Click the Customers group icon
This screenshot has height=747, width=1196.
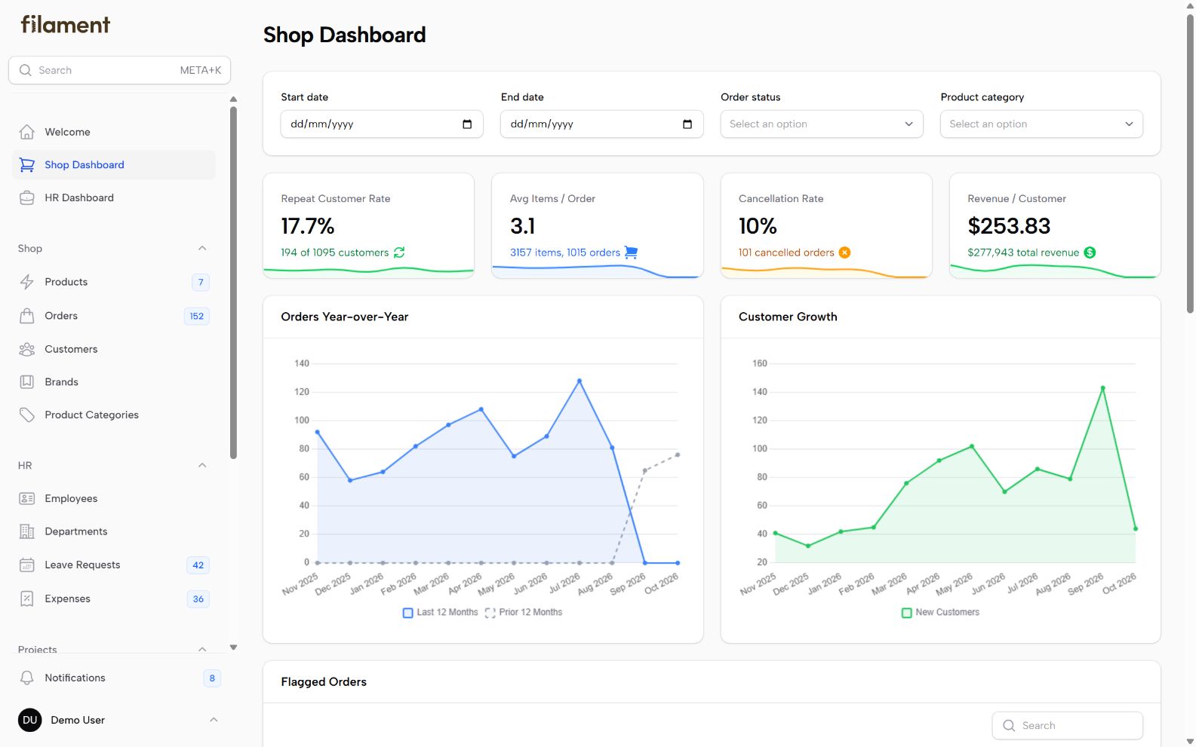pos(27,349)
